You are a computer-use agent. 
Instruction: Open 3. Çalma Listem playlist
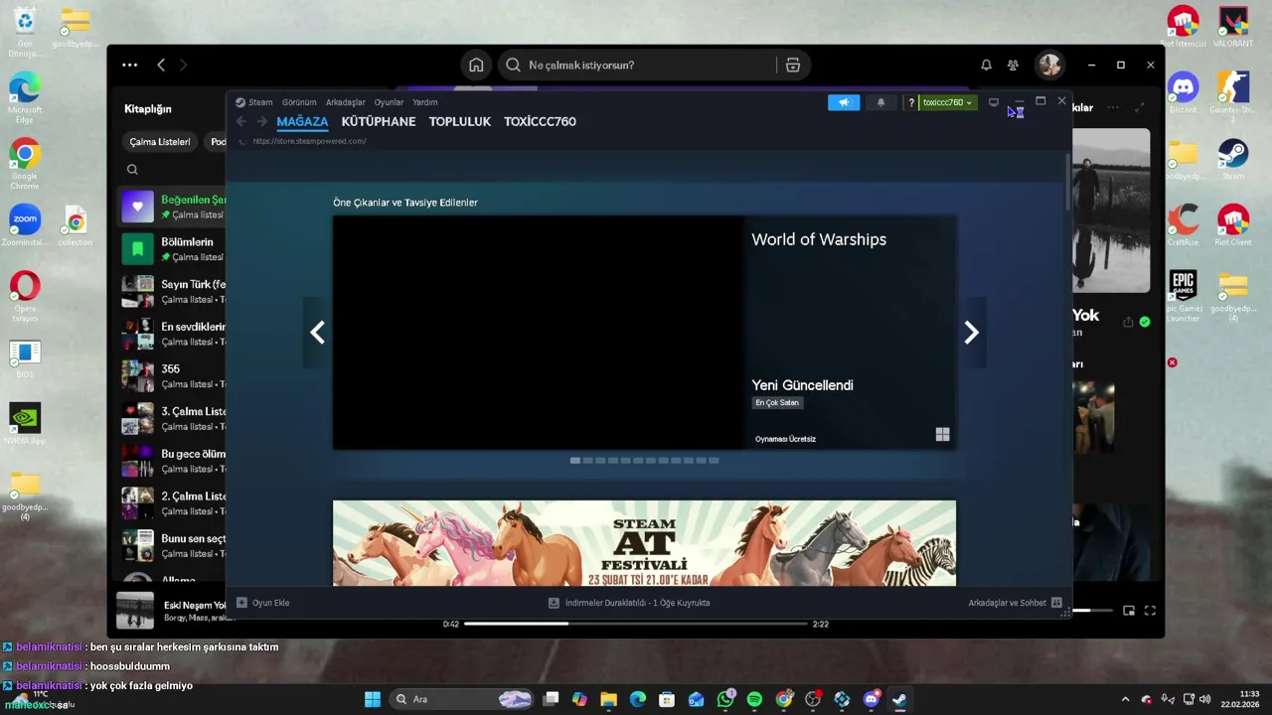pos(173,418)
